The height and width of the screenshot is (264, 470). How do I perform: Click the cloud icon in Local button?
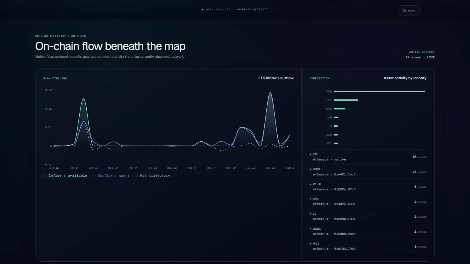tap(404, 11)
